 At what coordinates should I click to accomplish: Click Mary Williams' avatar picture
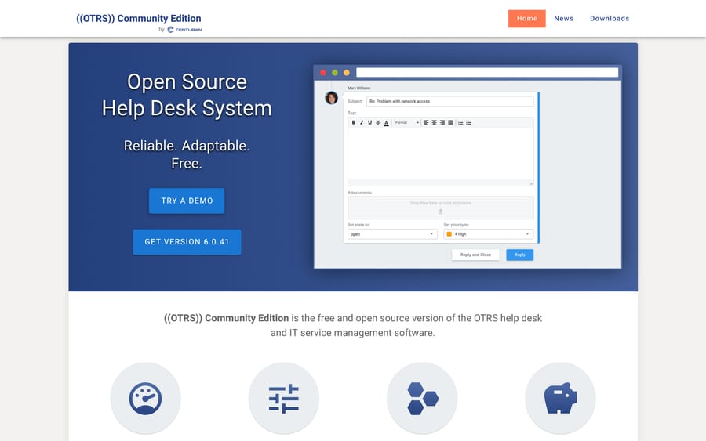pyautogui.click(x=331, y=98)
